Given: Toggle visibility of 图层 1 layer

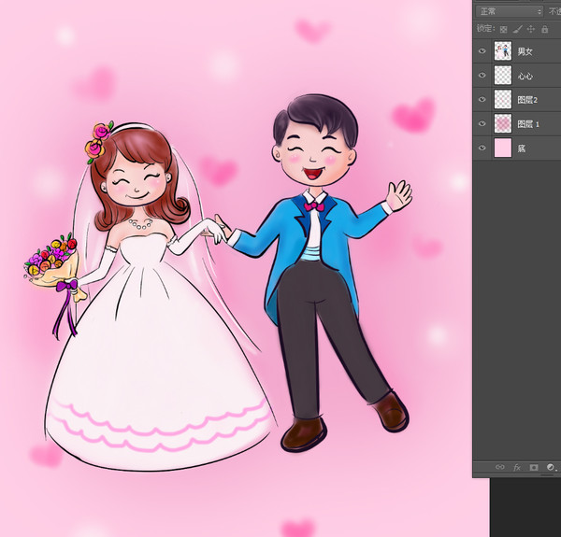Looking at the screenshot, I should 482,123.
